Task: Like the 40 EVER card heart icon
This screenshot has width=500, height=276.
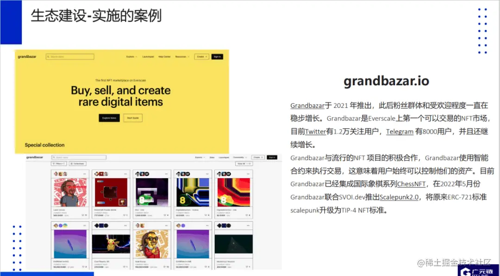Action: 206,215
